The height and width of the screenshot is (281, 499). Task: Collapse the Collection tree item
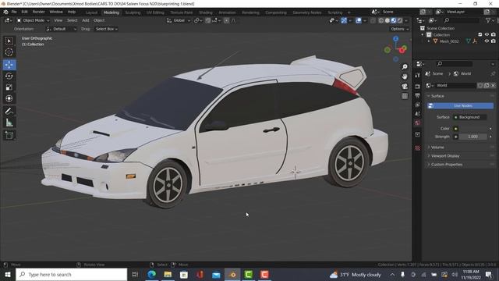(423, 34)
